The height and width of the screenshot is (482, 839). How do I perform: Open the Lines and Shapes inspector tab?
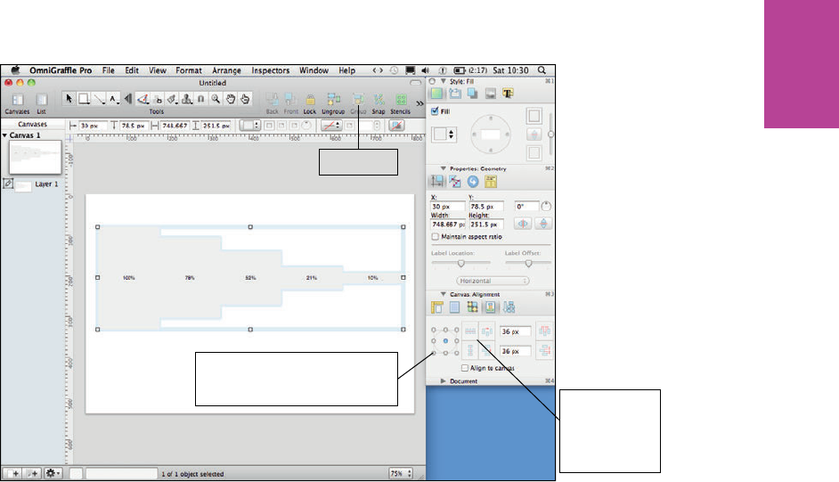coord(455,94)
